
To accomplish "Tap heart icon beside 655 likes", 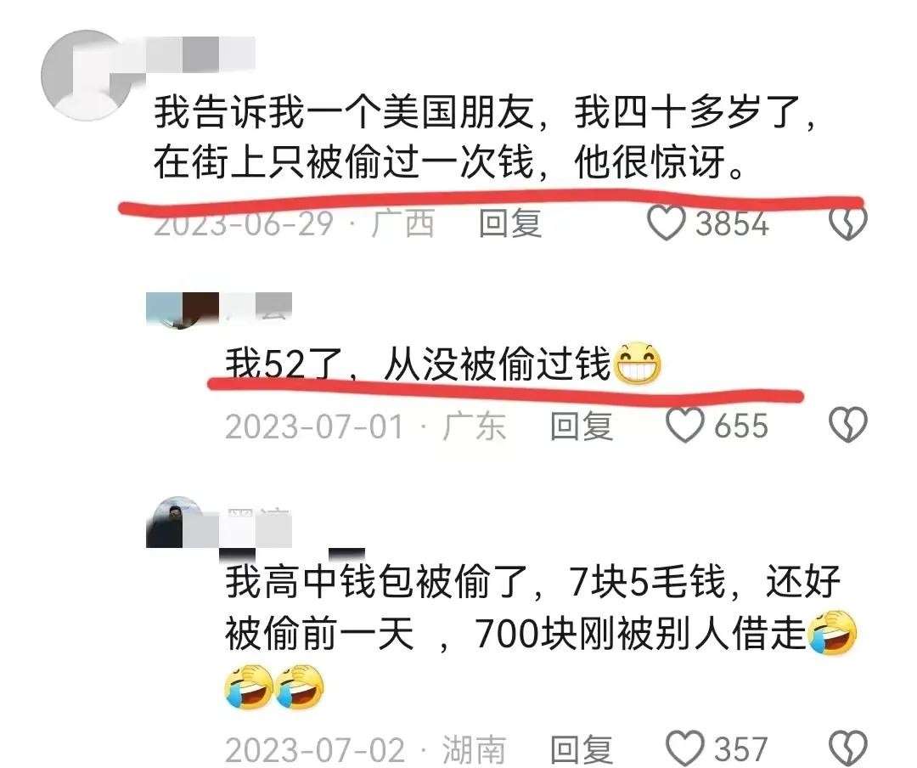I will pos(685,425).
